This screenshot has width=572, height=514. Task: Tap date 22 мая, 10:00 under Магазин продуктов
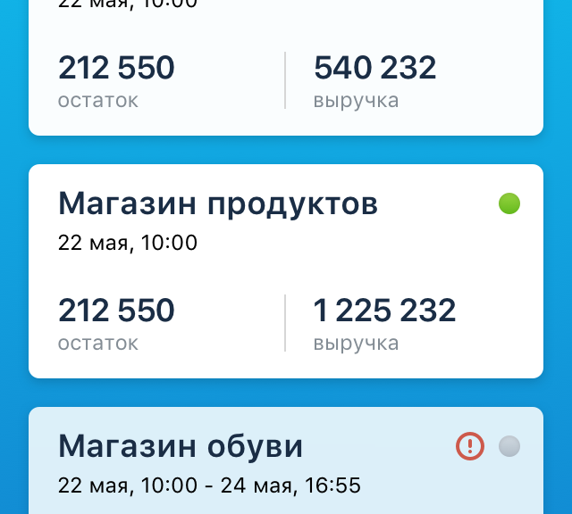tap(128, 243)
